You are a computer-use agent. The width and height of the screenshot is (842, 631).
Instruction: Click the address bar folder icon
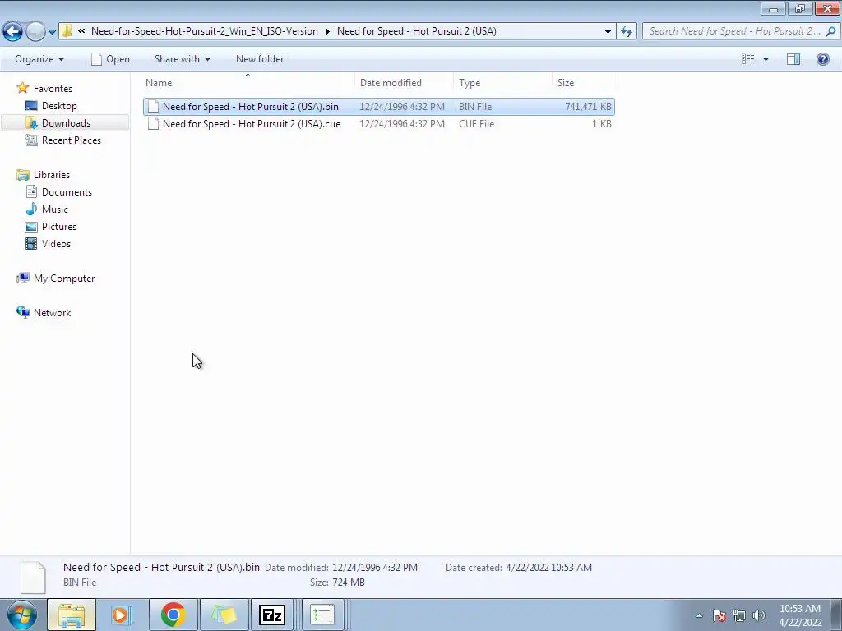click(x=67, y=31)
